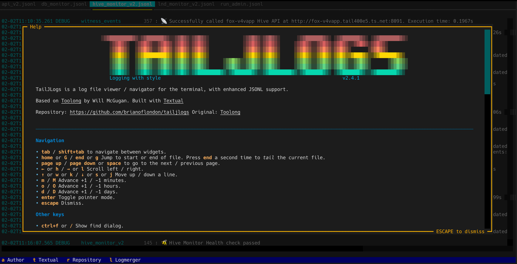Click 'ESCAPE to dismiss' on the help border

click(x=460, y=231)
